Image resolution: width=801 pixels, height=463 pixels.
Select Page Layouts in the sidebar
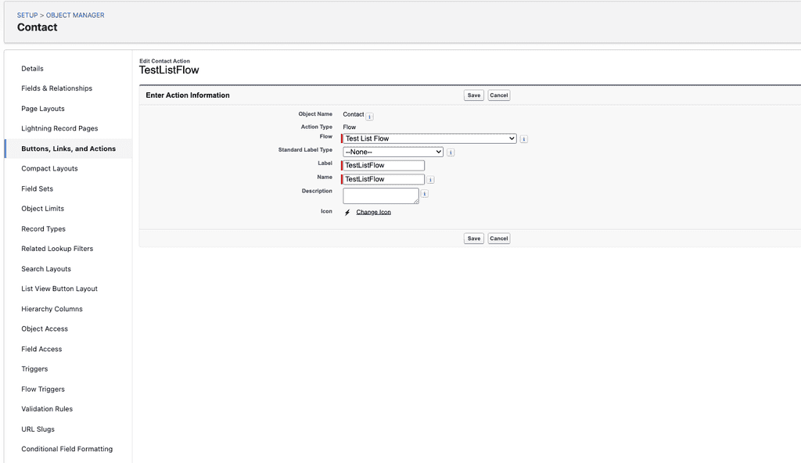pyautogui.click(x=43, y=109)
